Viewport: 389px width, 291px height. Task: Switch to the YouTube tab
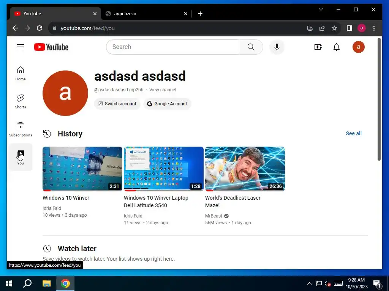click(55, 14)
